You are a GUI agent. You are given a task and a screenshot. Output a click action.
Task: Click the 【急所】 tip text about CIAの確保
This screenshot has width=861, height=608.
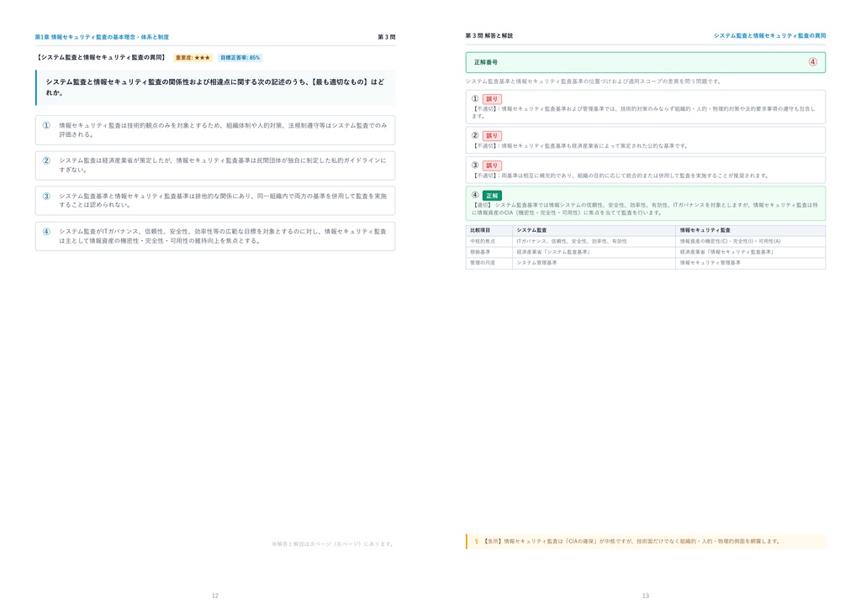(631, 541)
